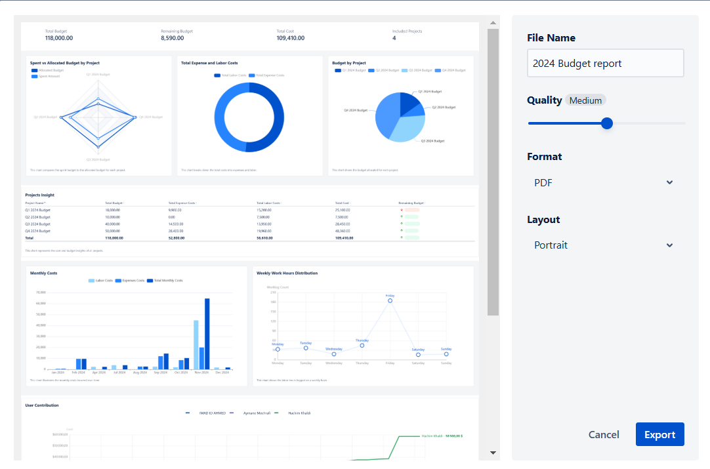Screen dimensions: 710x469
Task: Click the preview scrollbar up arrow
Action: point(493,23)
